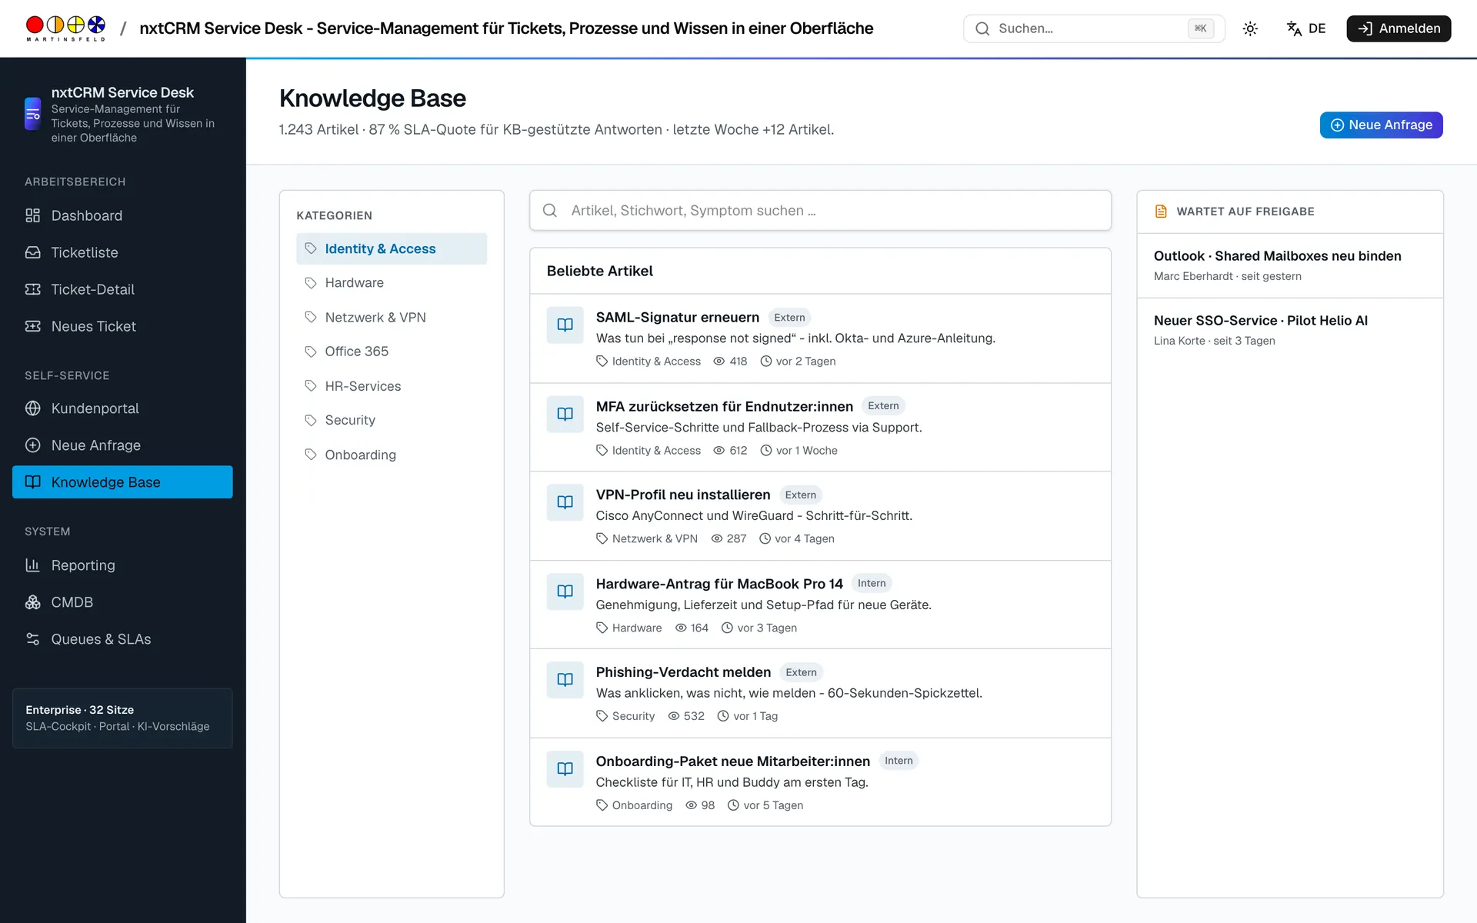
Task: Click the views eye icon showing 287
Action: [x=717, y=539]
